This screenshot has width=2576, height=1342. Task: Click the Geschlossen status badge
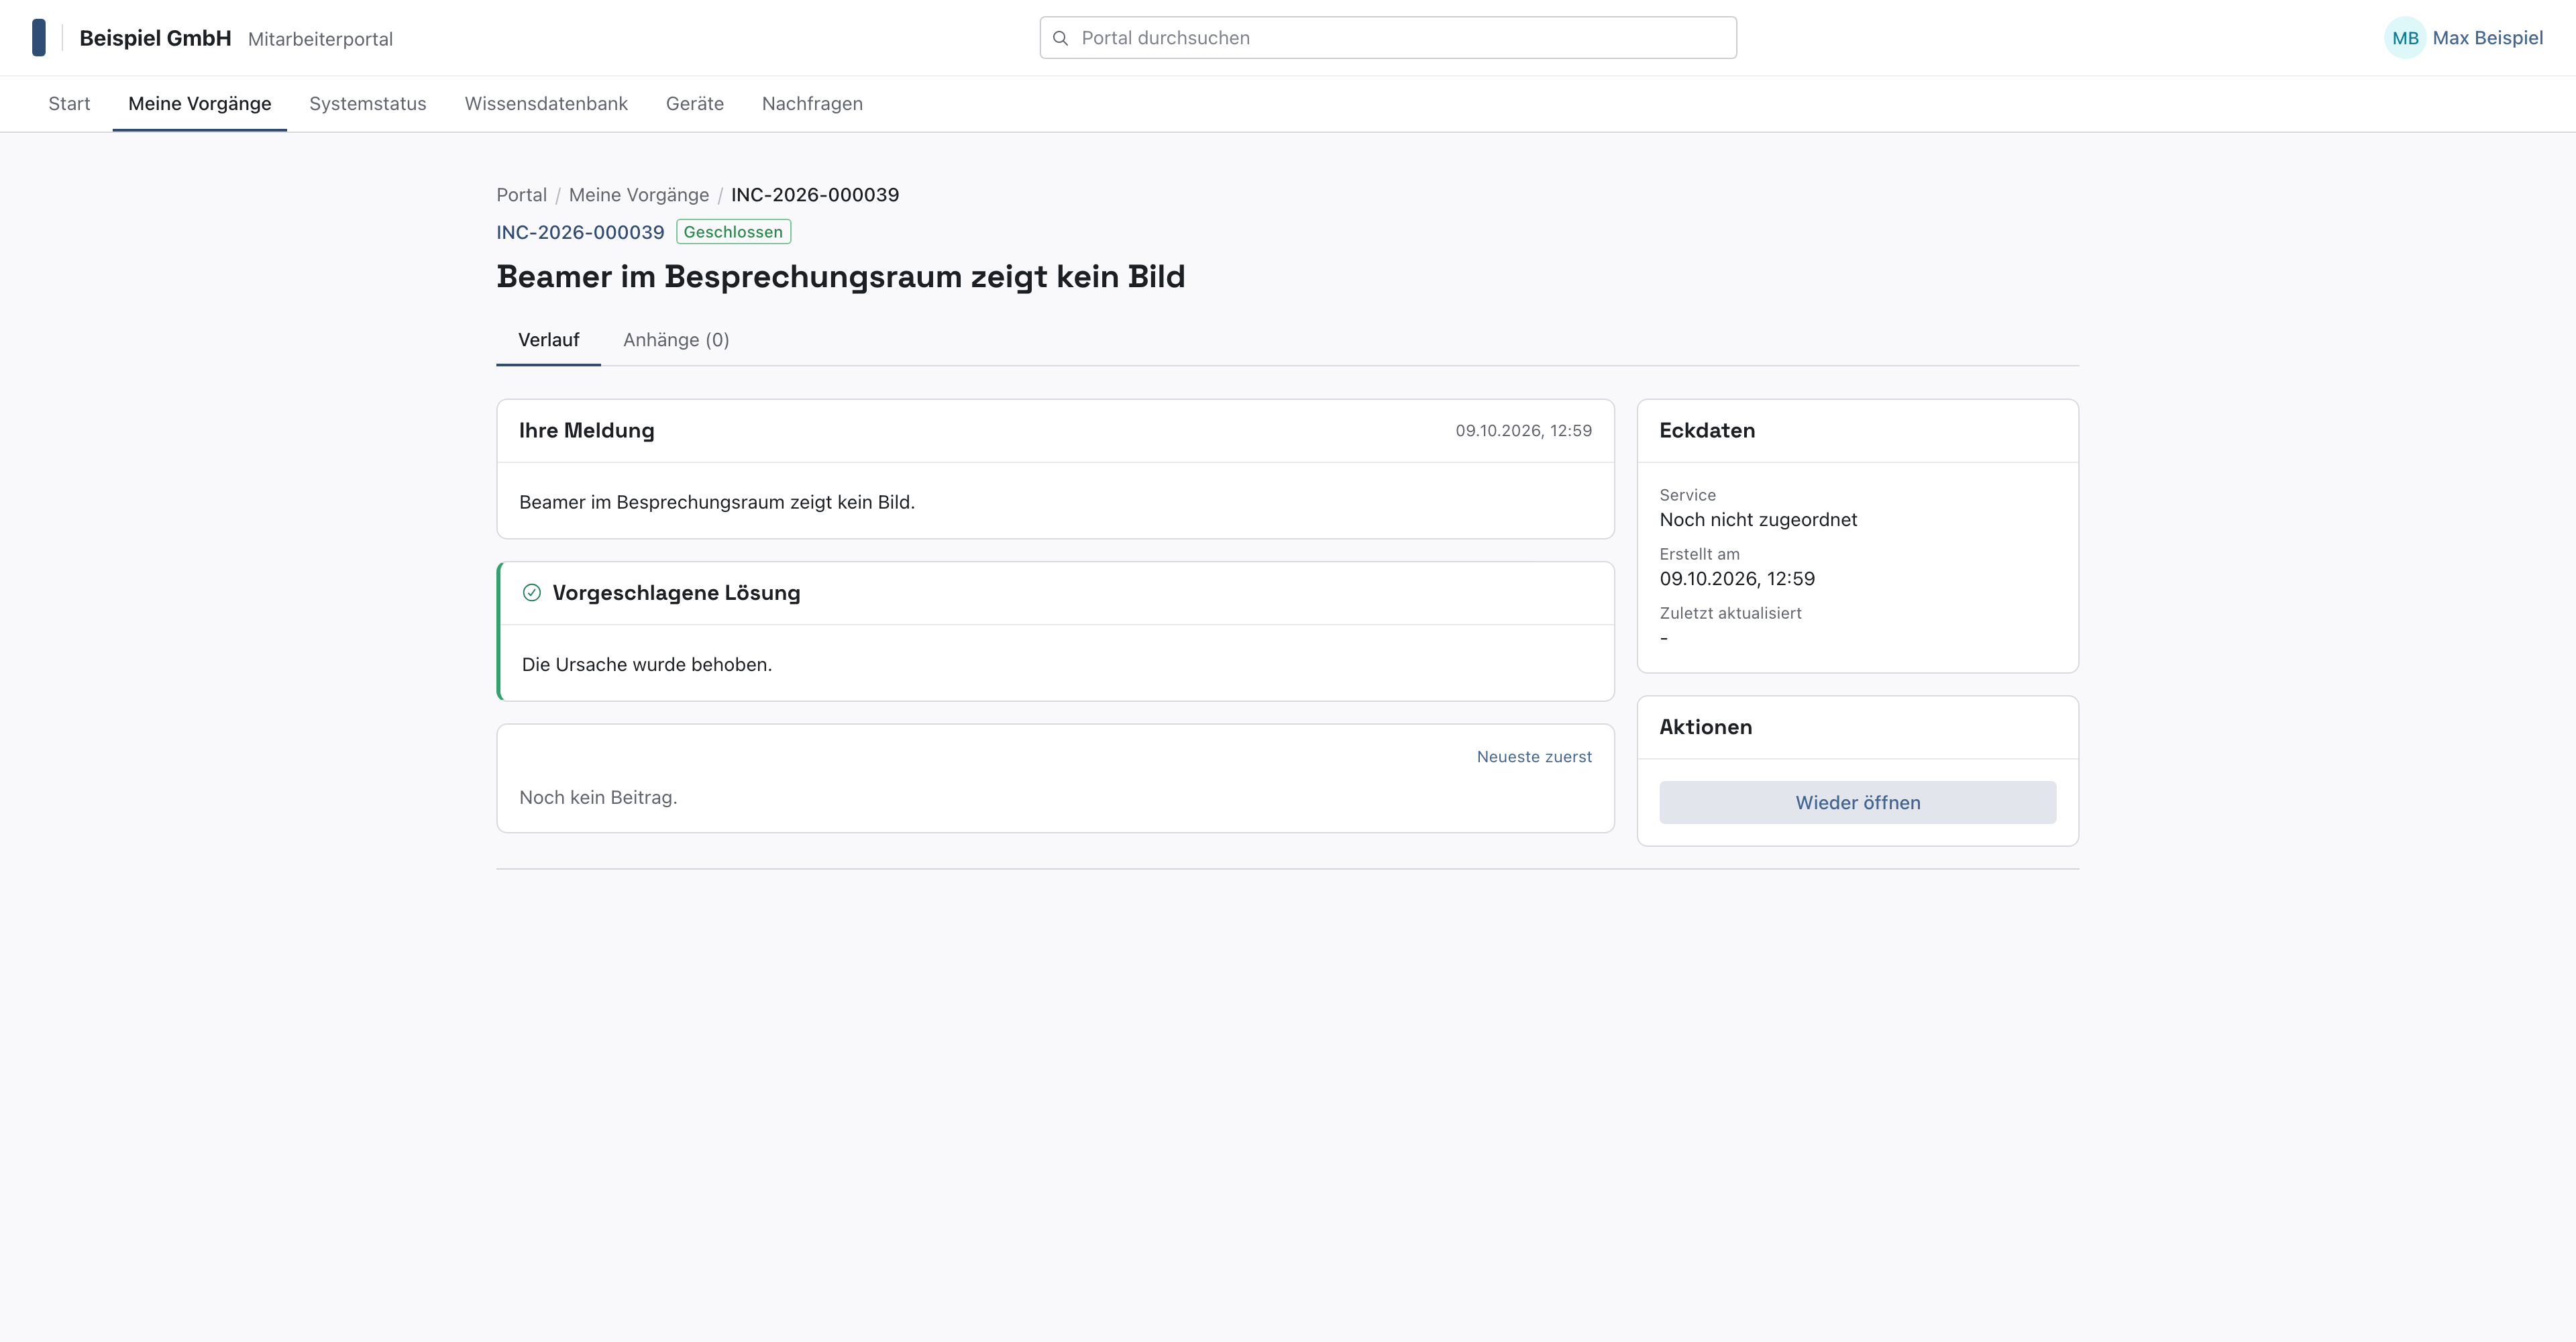point(734,232)
